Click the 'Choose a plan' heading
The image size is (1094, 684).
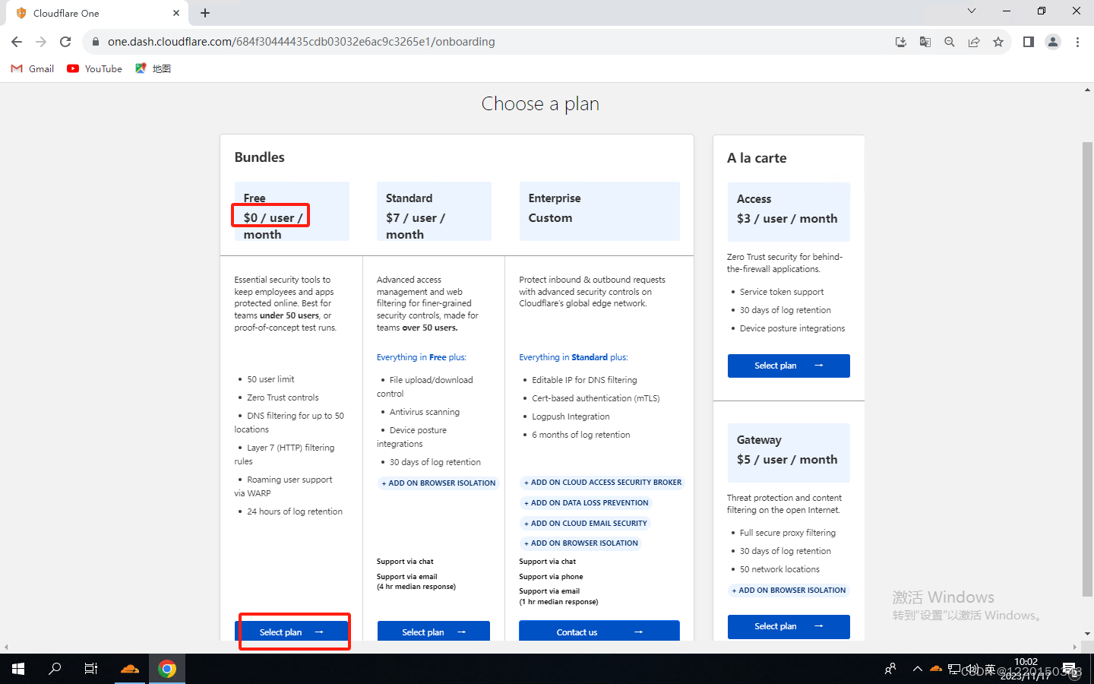point(540,104)
